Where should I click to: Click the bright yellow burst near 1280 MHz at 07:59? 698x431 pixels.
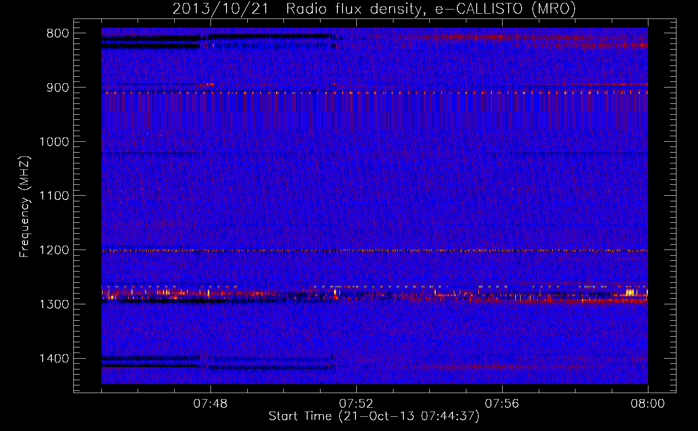630,292
